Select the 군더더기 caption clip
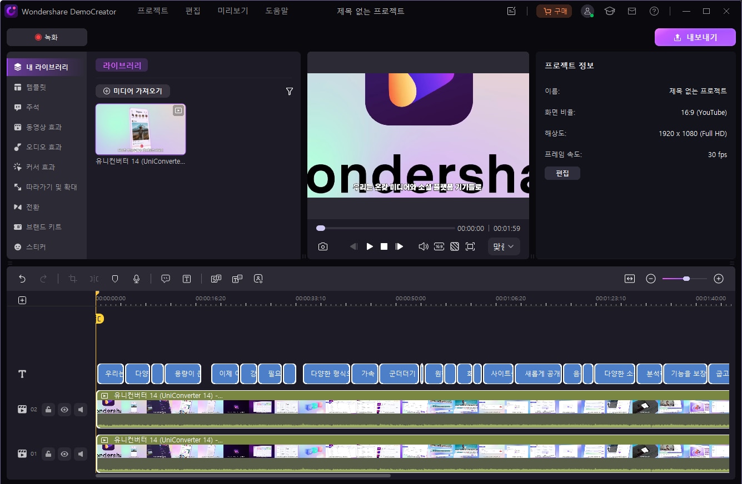Screen dimensions: 742x484 (x=399, y=374)
